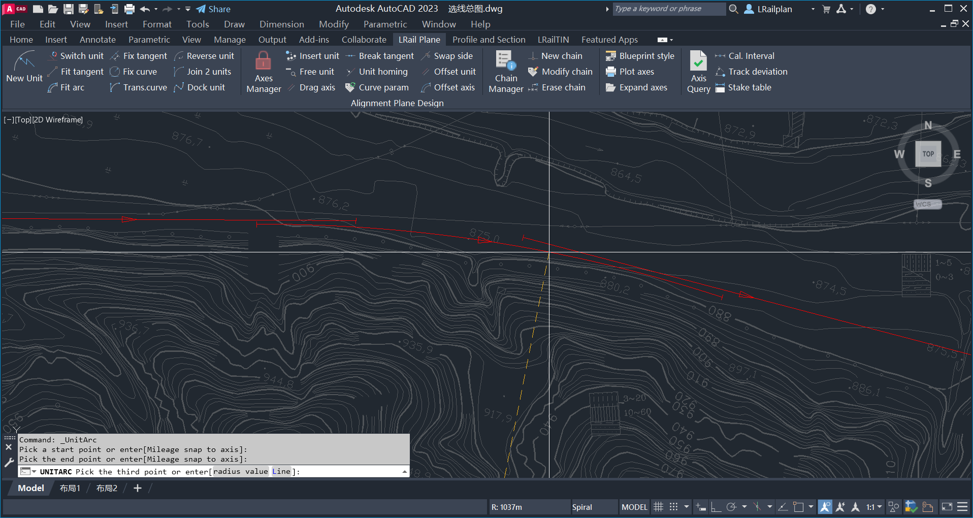Expand the command history arrow
973x518 pixels.
tap(404, 472)
